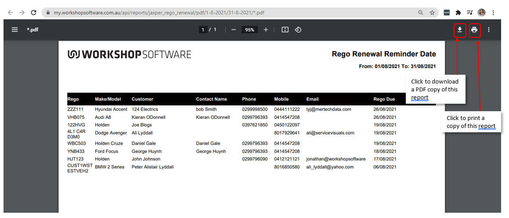Screen dimensions: 509x218
Task: Click customer John Johnson
Action: tap(146, 159)
